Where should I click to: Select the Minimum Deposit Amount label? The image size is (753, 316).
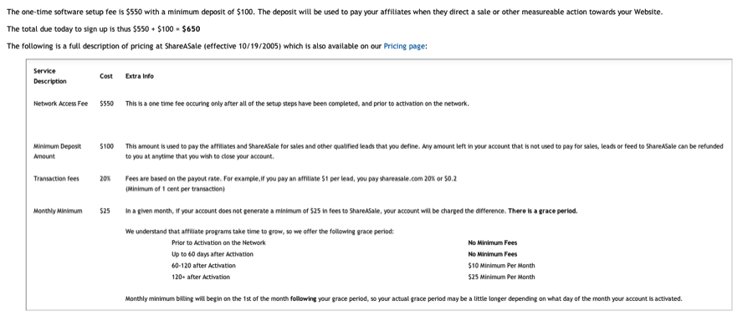(x=57, y=151)
